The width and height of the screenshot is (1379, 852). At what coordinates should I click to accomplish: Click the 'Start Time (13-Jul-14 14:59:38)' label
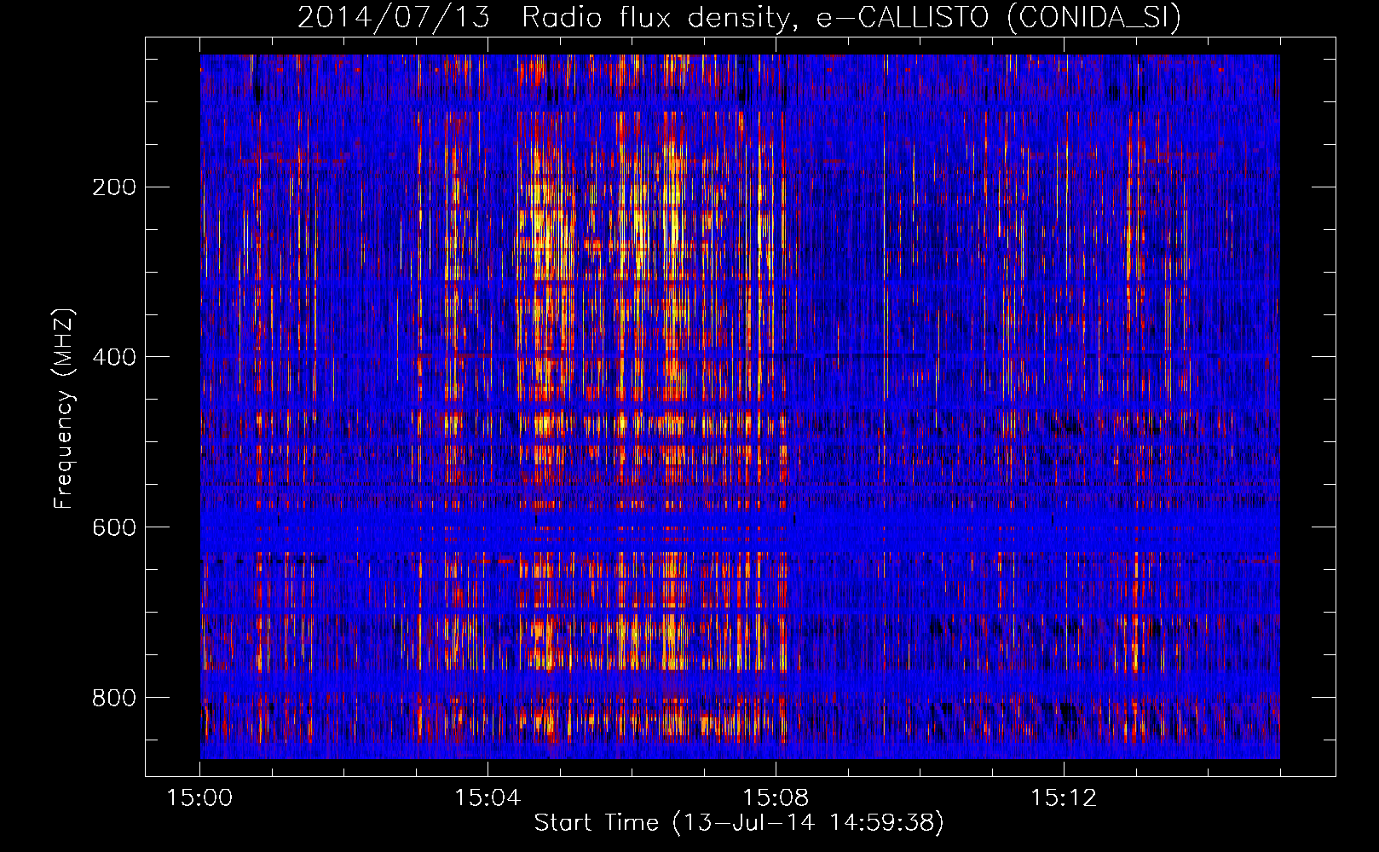coord(739,823)
